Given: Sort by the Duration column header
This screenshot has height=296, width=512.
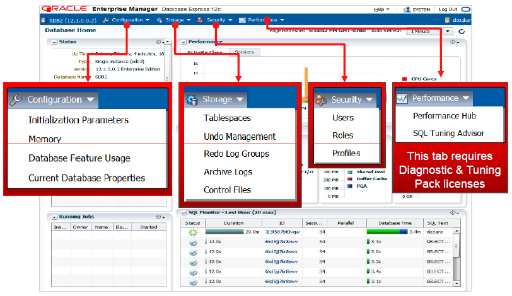Looking at the screenshot, I should (x=233, y=224).
